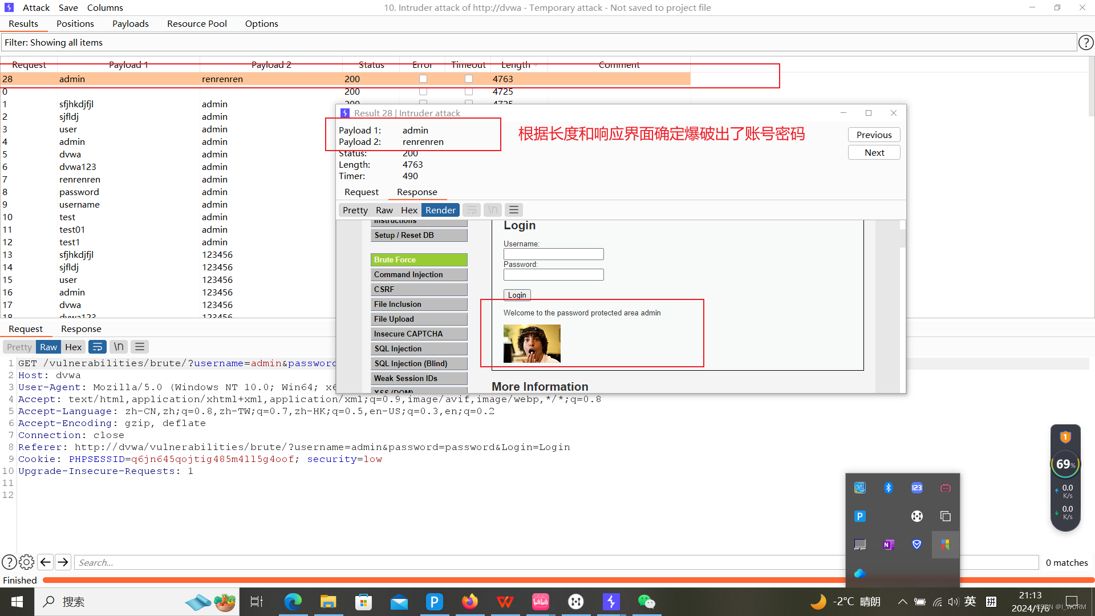Switch to the Options tab
This screenshot has width=1095, height=616.
[262, 23]
